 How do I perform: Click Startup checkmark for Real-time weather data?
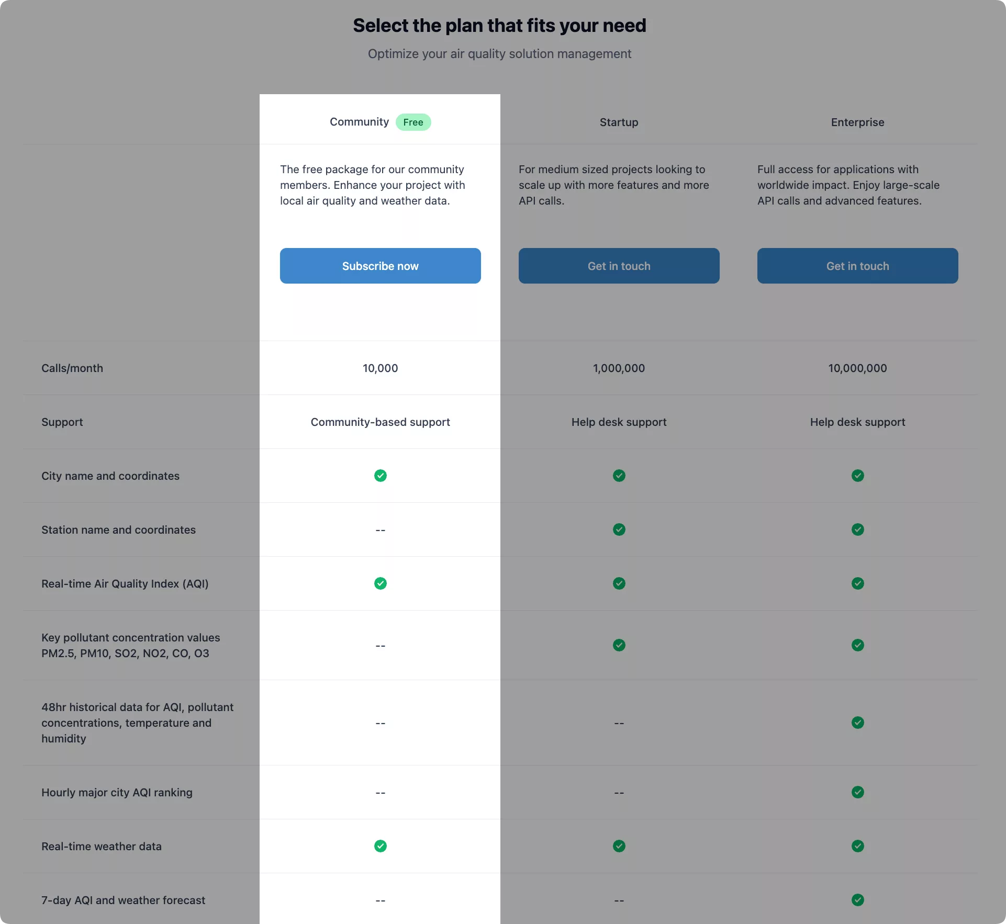click(x=619, y=846)
